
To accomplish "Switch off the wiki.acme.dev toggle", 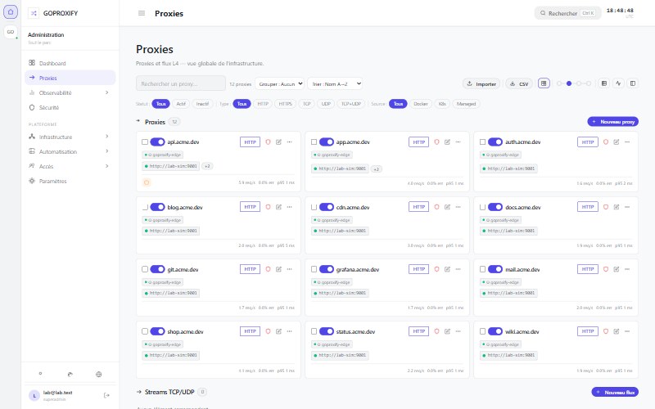I will pos(495,331).
